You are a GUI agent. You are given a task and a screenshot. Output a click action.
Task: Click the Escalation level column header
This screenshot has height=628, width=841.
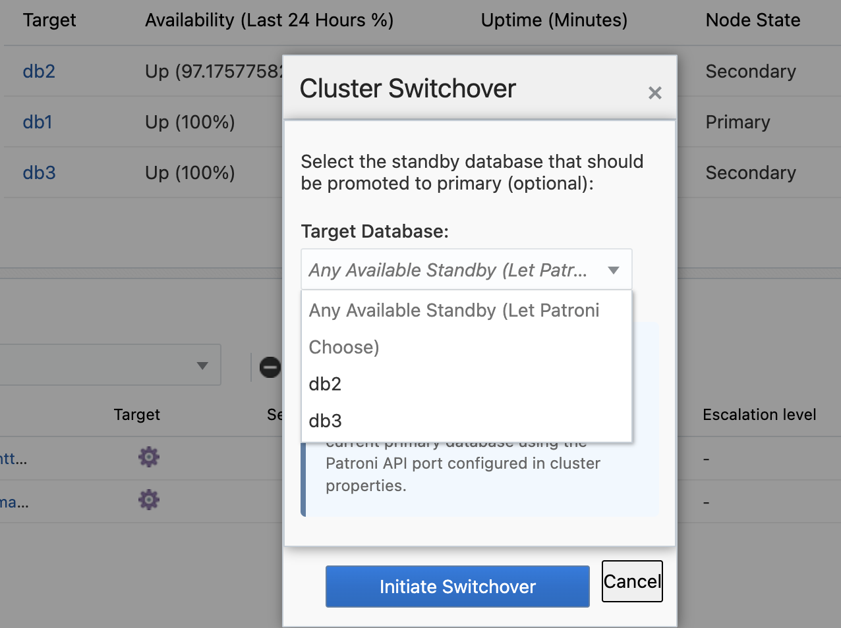(759, 415)
